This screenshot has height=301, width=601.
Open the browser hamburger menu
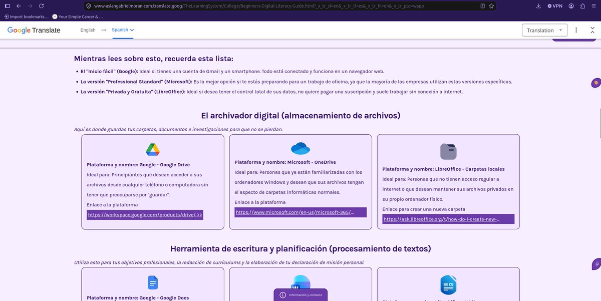point(593,6)
